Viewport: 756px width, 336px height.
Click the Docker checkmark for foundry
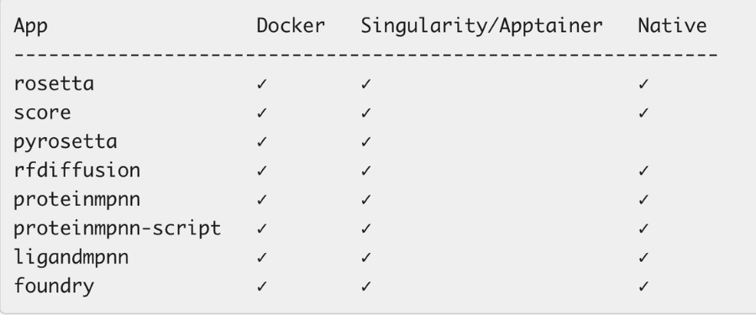[x=263, y=286]
